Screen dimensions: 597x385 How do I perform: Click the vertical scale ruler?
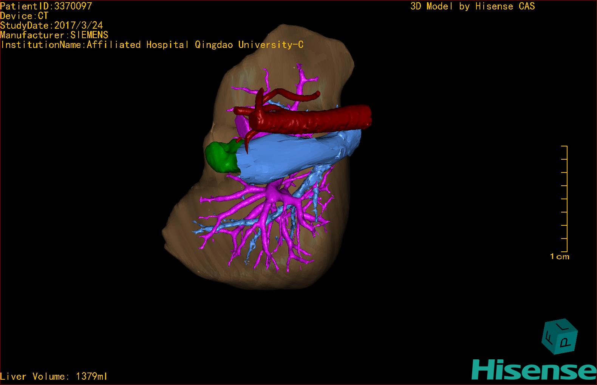point(566,199)
